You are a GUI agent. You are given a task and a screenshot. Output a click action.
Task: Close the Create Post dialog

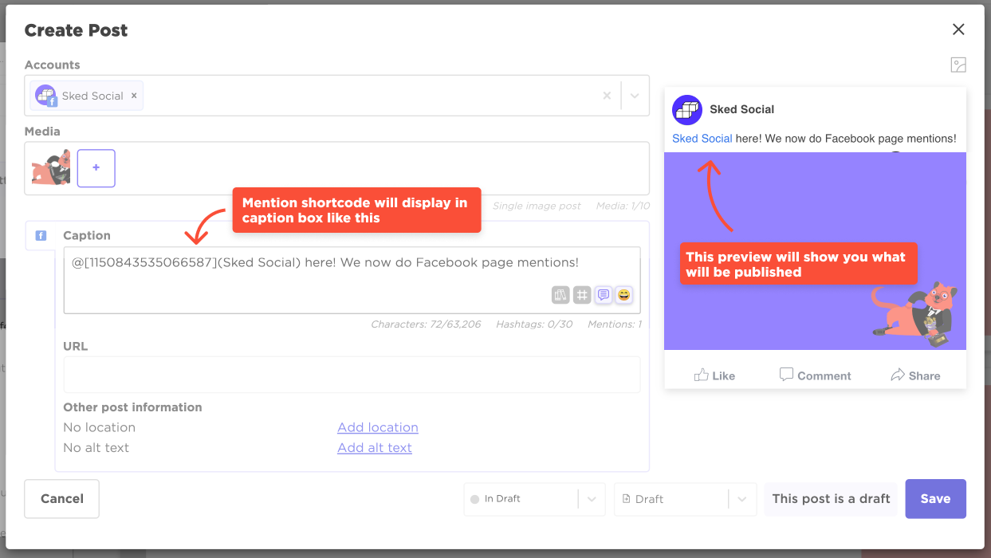[958, 29]
